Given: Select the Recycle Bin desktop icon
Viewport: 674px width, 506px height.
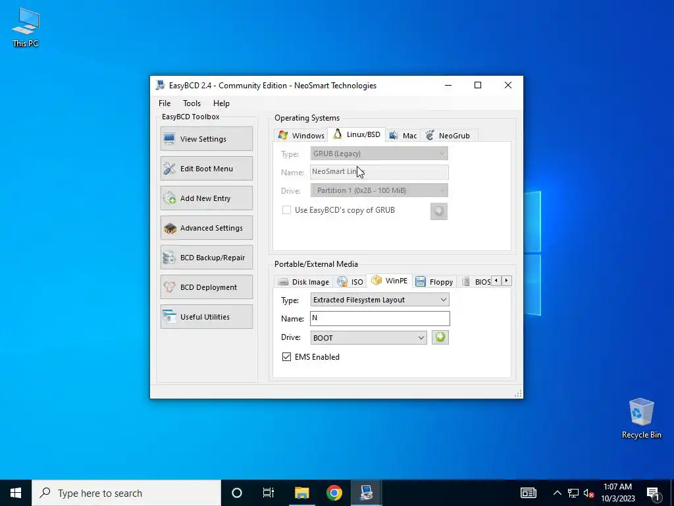Looking at the screenshot, I should [641, 418].
